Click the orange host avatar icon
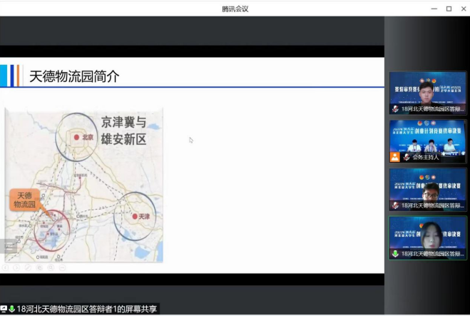The width and height of the screenshot is (470, 316). click(394, 157)
